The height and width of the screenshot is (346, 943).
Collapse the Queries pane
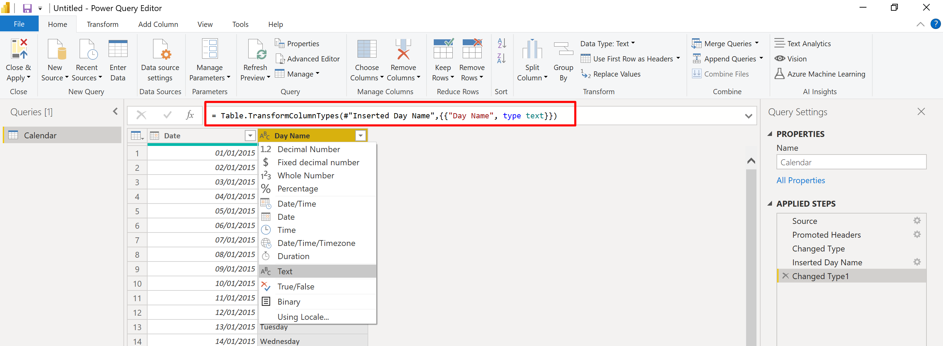pos(115,111)
